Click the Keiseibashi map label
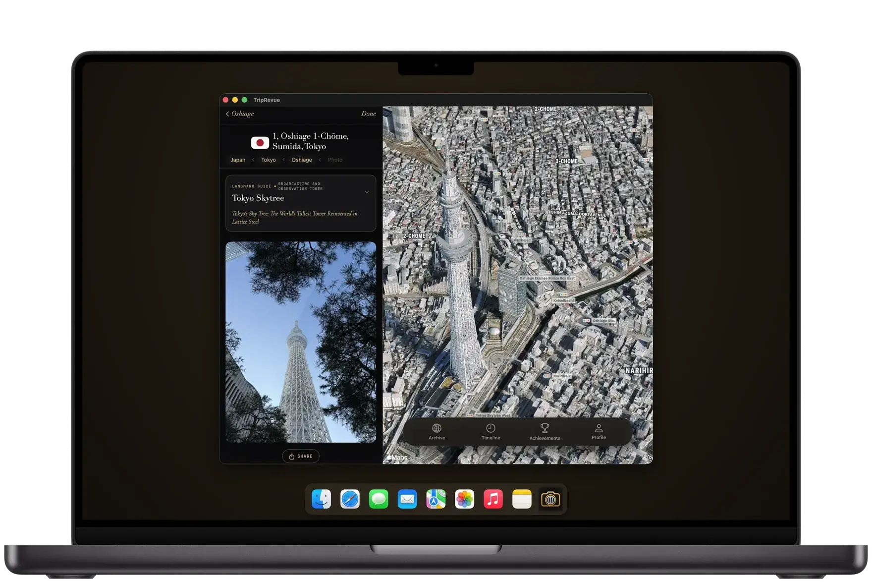The height and width of the screenshot is (582, 872). tap(563, 300)
